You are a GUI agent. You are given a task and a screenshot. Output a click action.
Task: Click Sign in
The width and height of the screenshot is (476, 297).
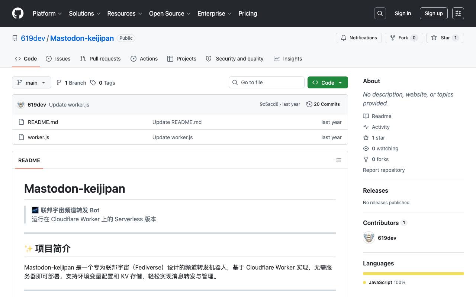coord(403,13)
